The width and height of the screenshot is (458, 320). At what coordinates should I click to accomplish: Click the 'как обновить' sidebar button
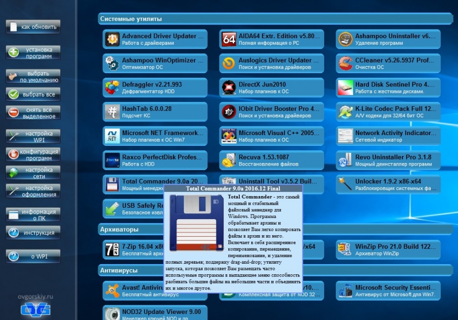point(33,27)
